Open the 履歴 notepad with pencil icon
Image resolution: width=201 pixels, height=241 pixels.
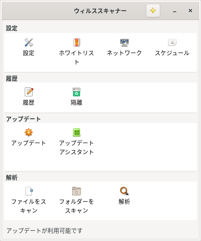(29, 92)
